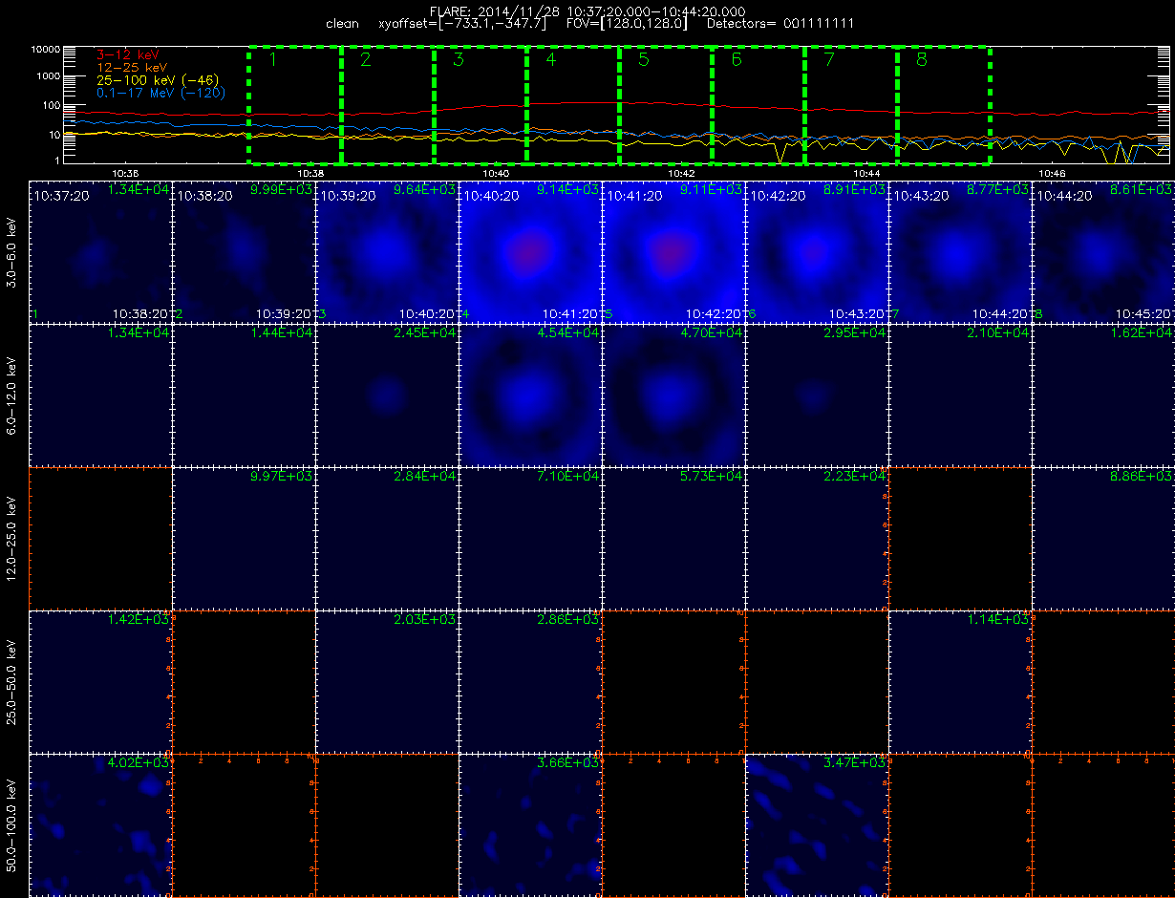Click the 9.97E+03 peak value
This screenshot has width=1175, height=898.
tap(282, 477)
